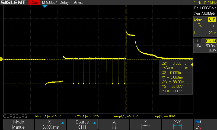
Task: Toggle the DC1M coupling badge
Action: 211,41
